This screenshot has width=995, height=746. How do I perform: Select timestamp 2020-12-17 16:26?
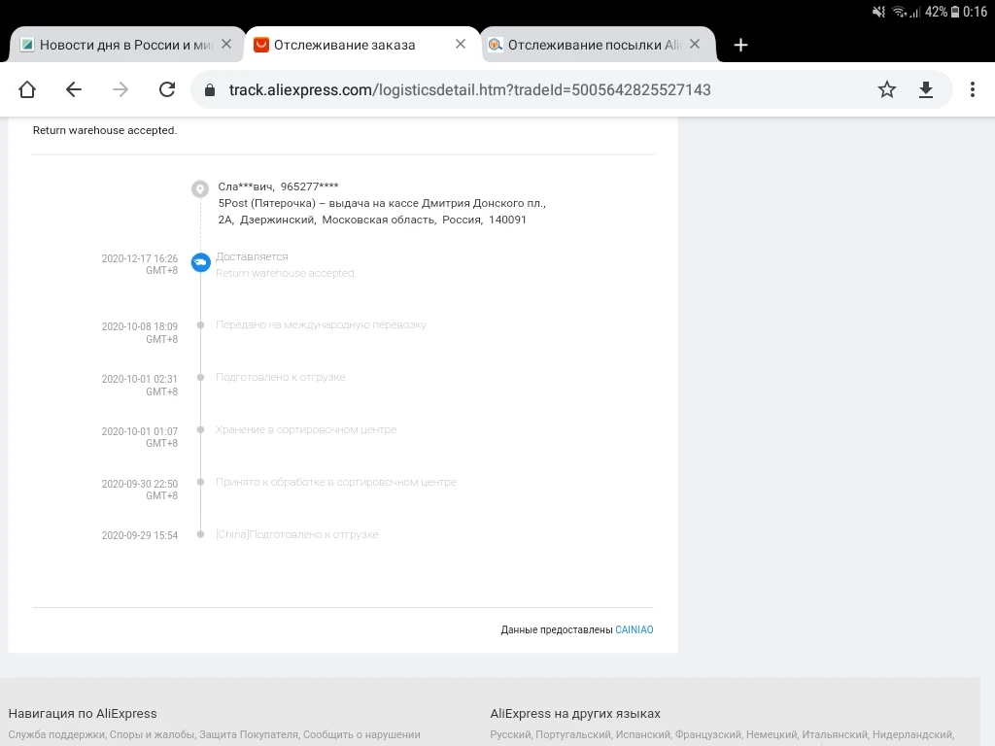[x=140, y=258]
